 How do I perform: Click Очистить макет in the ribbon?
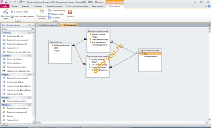coord(19,12)
